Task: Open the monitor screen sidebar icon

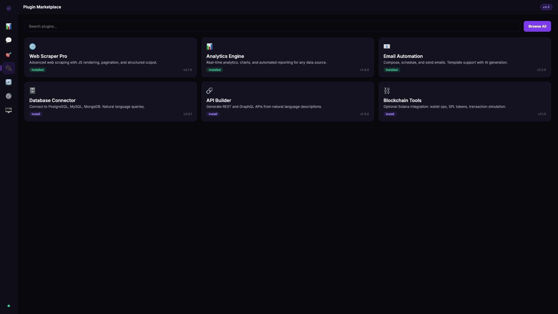Action: click(9, 110)
